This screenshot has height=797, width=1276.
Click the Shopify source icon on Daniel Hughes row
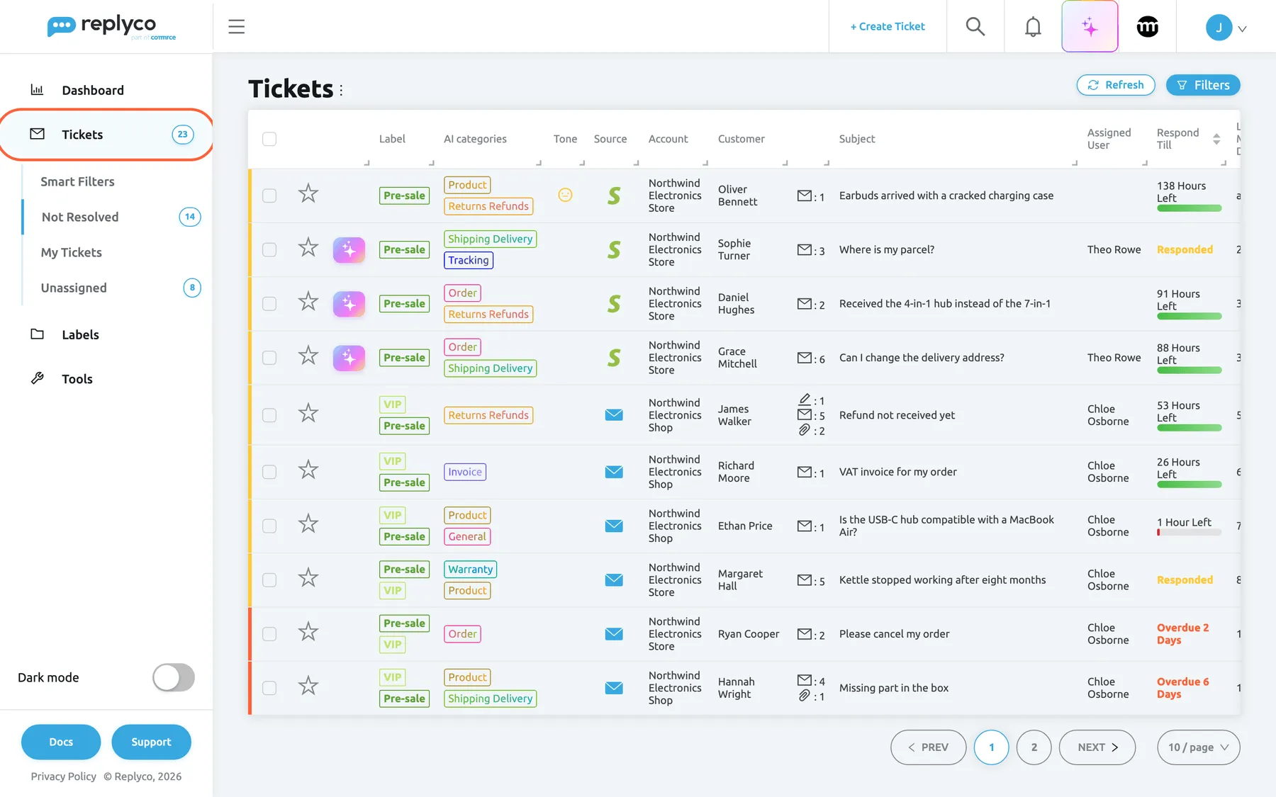[x=614, y=304]
